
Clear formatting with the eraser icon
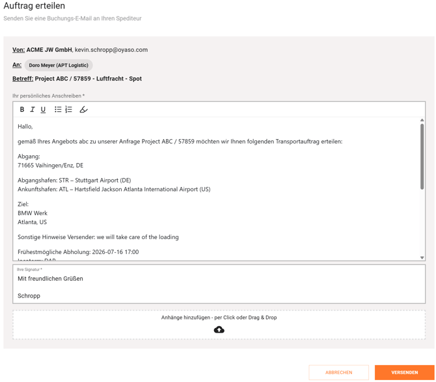[x=83, y=110]
